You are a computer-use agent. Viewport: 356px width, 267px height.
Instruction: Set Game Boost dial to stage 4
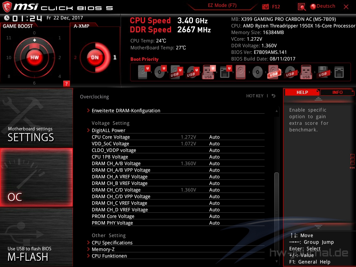[59, 76]
